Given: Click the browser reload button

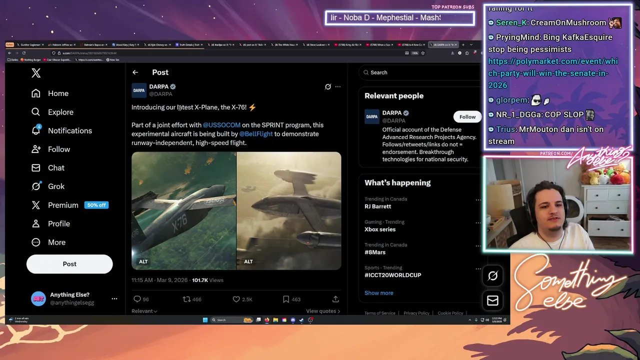Looking at the screenshot, I should click(23, 53).
